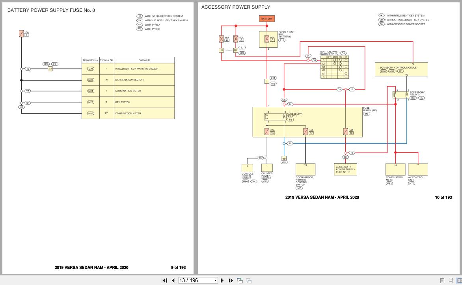Click the 'ACCESSORY RELAY-1' label

click(x=294, y=115)
